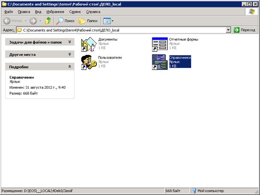260x195 pixels.
Task: Click the highlighted Справочники file label
Action: click(180, 58)
